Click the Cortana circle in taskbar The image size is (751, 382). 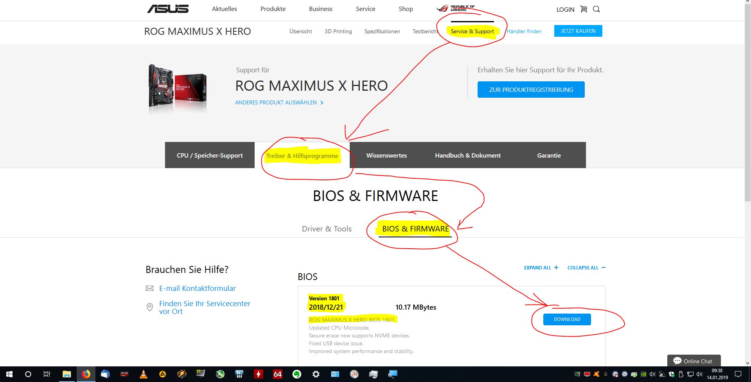[x=28, y=374]
